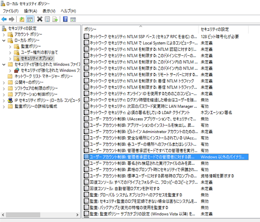The width and height of the screenshot is (260, 222).
Task: Click the Delete (X) toolbar icon
Action: point(40,19)
